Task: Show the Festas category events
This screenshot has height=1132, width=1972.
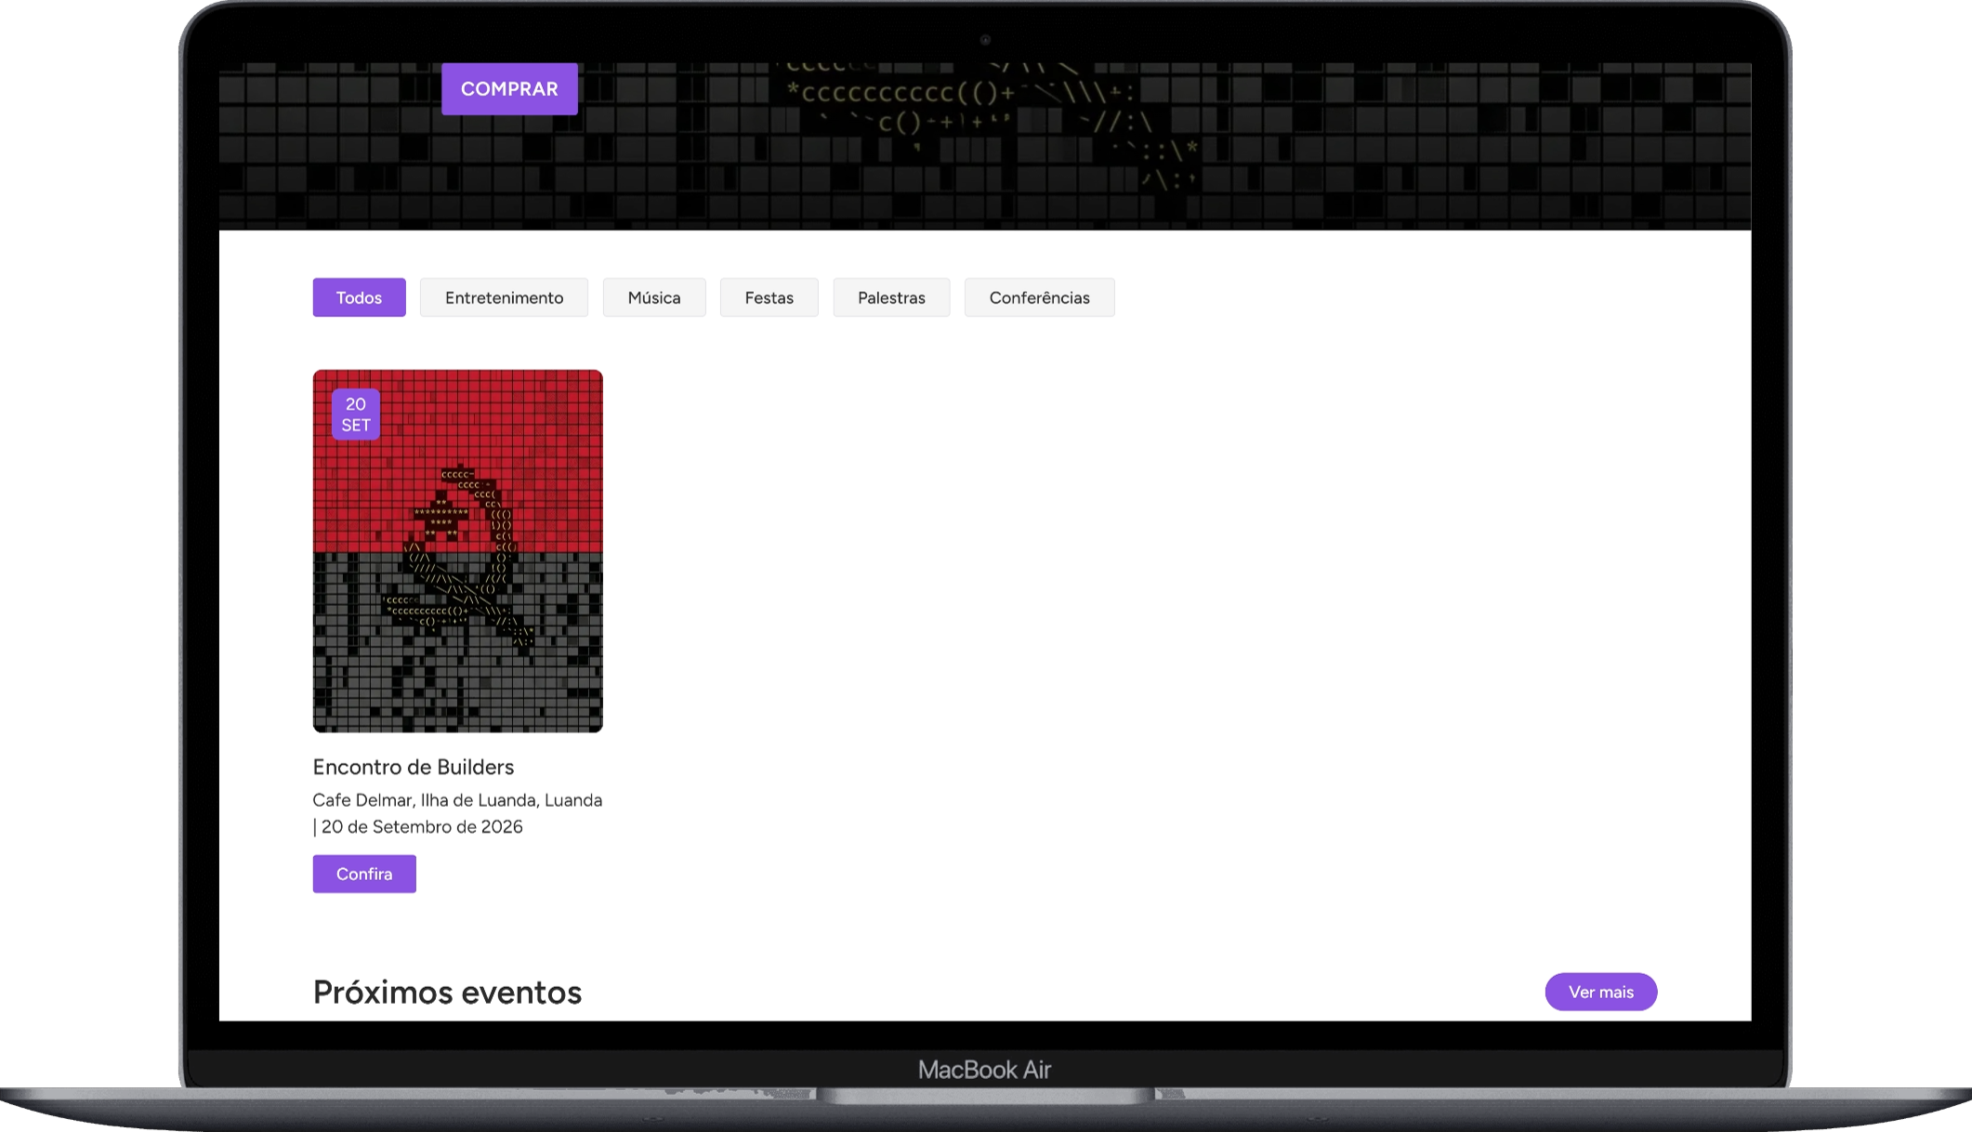Action: coord(769,297)
